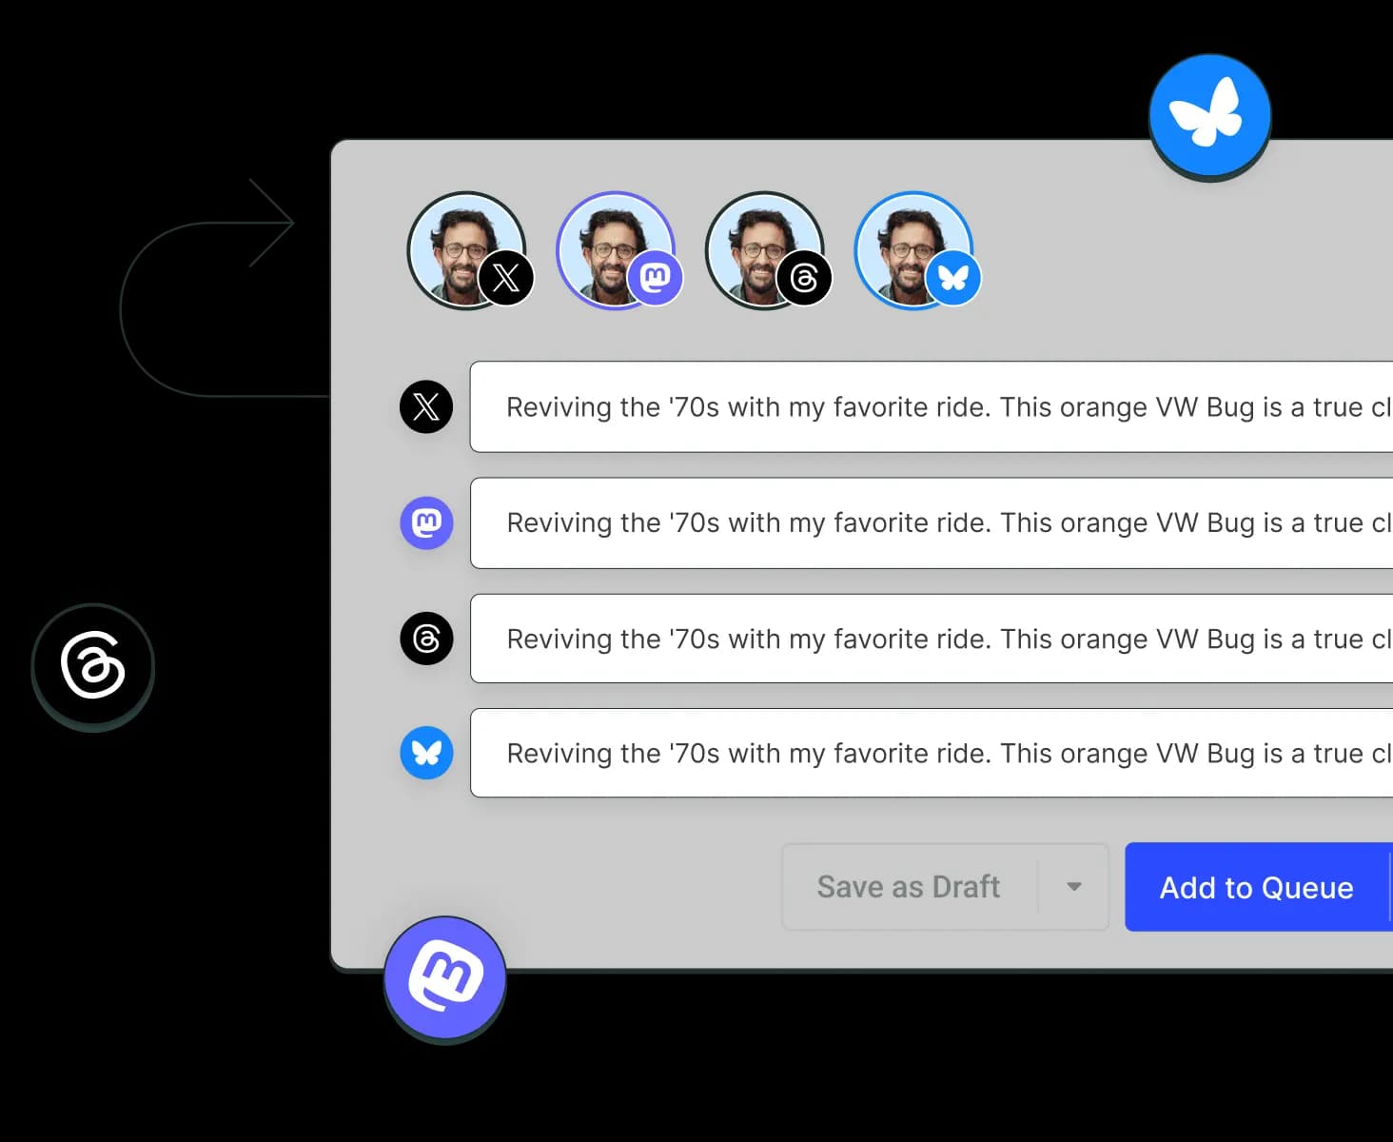Click the Add to Queue button
The width and height of the screenshot is (1393, 1142).
(1255, 887)
